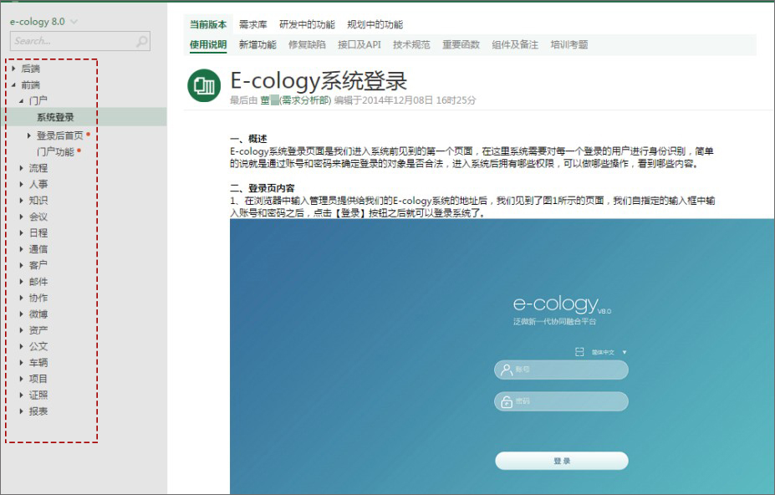The image size is (775, 495).
Task: Select the 车辆 tree item
Action: [38, 363]
